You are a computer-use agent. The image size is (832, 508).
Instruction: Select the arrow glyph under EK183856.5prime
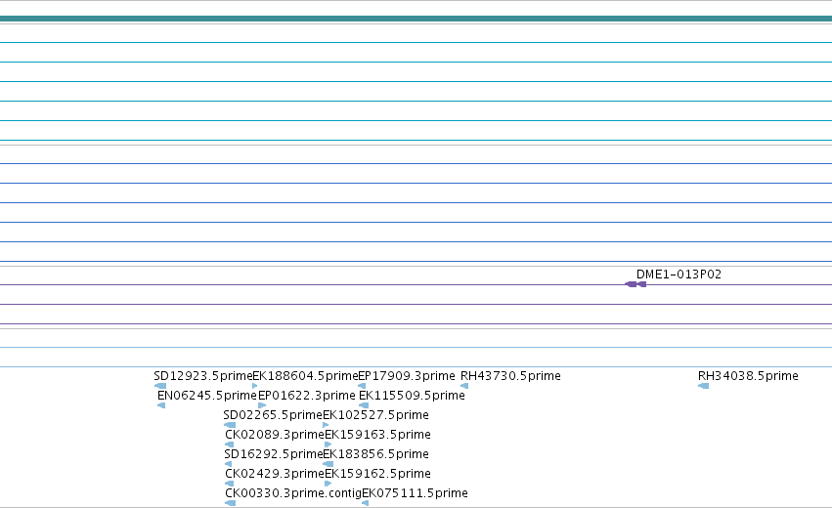pos(328,464)
